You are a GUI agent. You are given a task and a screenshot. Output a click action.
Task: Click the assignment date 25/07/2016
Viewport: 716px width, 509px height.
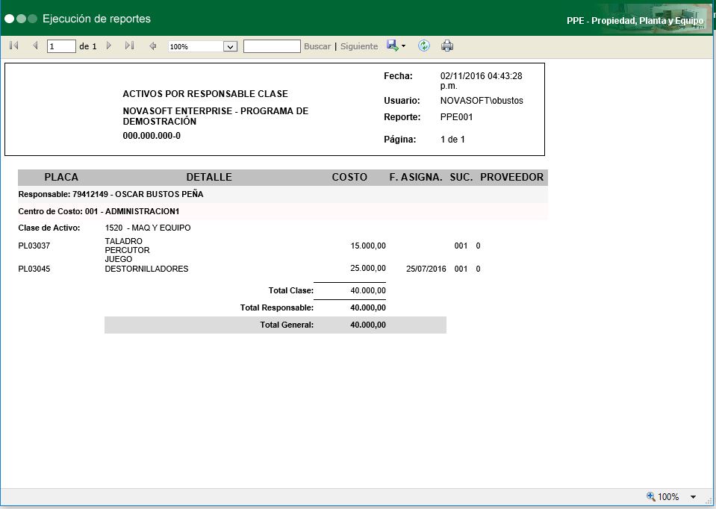click(426, 269)
